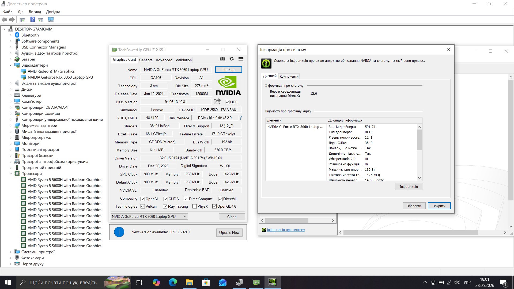This screenshot has height=289, width=514.
Task: Click the BIOS share/export icon in GPU-Z
Action: (x=217, y=101)
